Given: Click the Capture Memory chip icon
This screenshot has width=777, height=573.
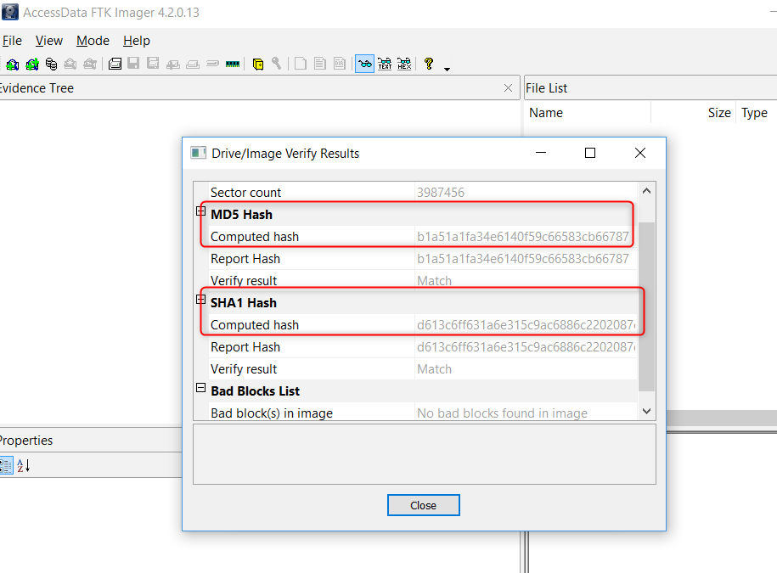Looking at the screenshot, I should pyautogui.click(x=234, y=64).
